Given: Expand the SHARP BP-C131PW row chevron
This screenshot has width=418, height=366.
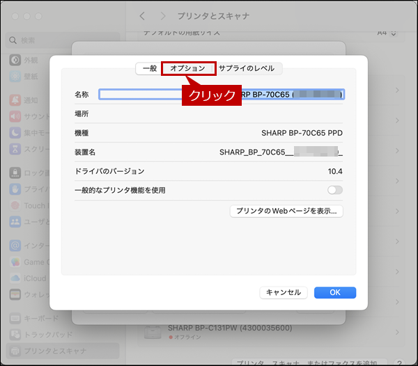Looking at the screenshot, I should pos(396,332).
